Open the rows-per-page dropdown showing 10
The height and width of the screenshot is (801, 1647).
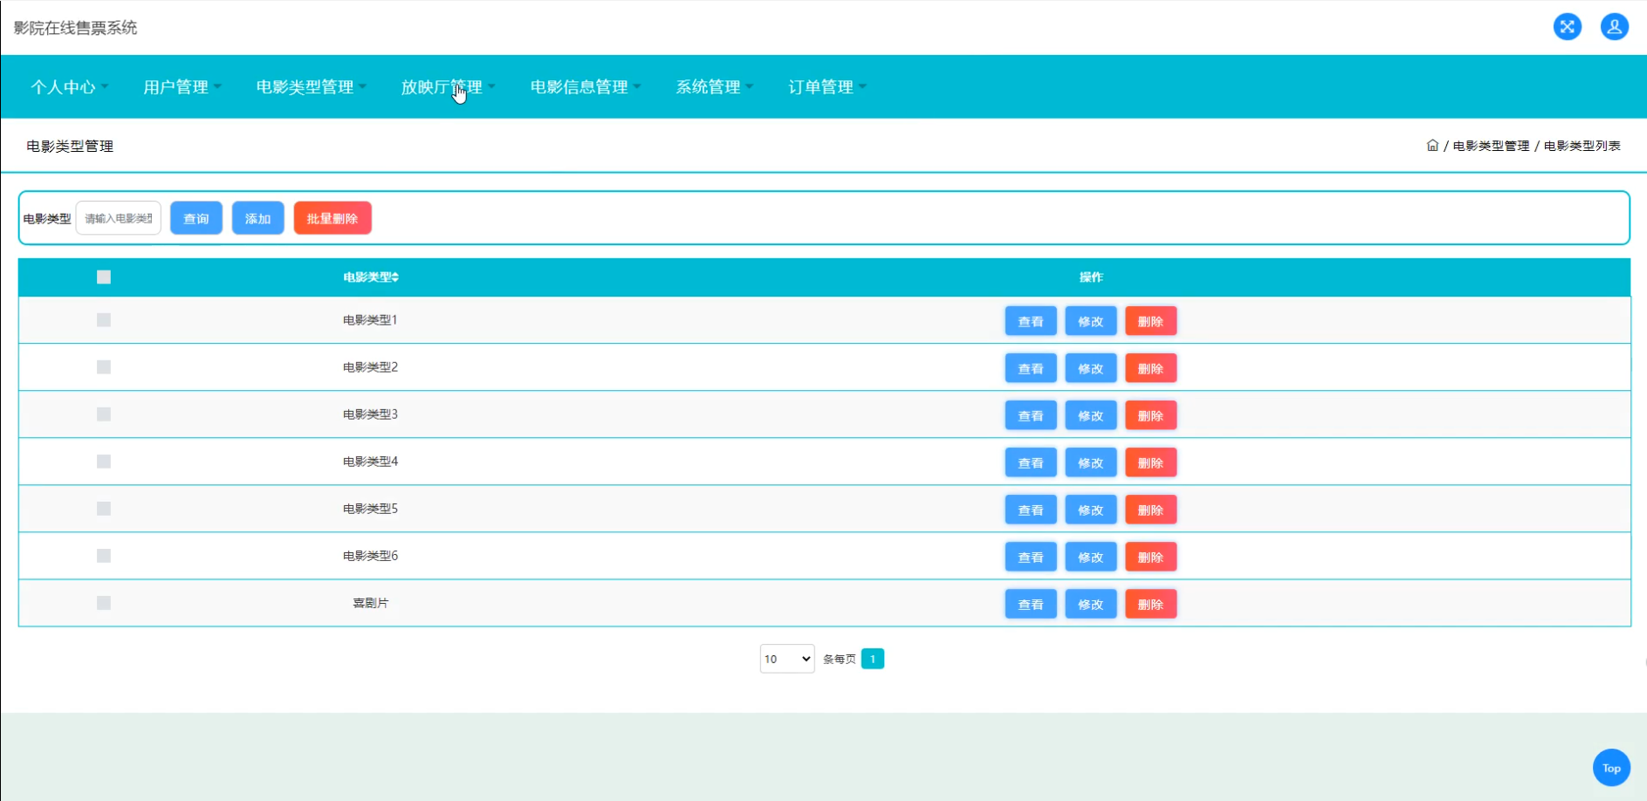(x=787, y=659)
